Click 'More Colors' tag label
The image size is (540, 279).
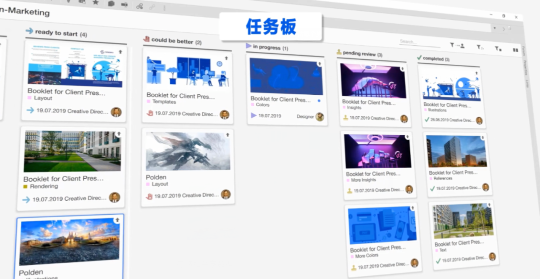click(367, 256)
